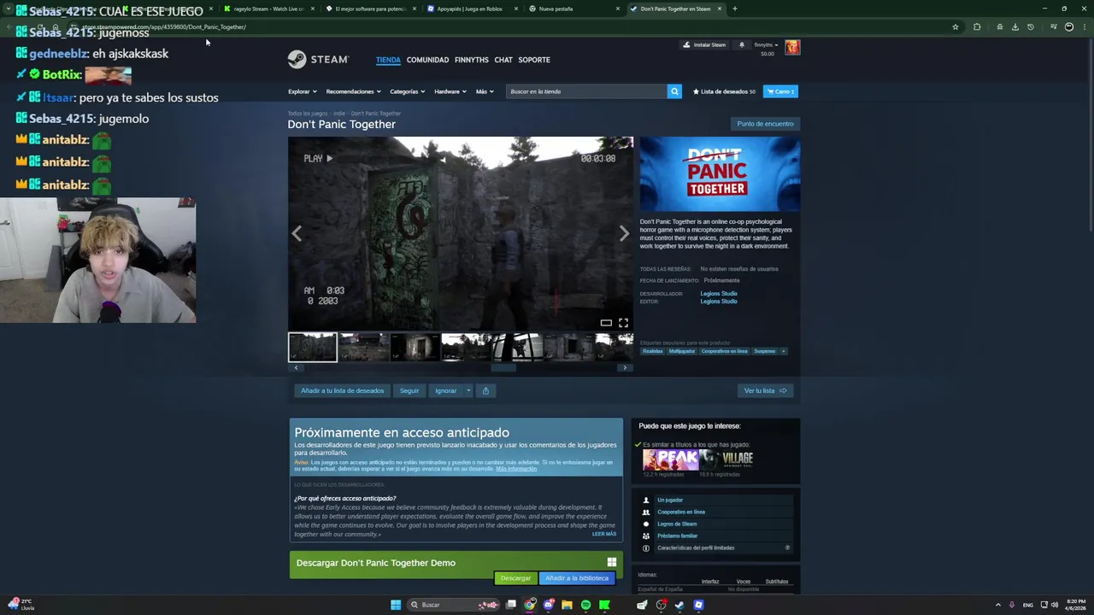Bookmark this page with the star icon
1094x615 pixels.
point(956,26)
